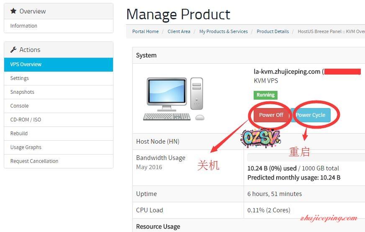Image resolution: width=365 pixels, height=232 pixels.
Task: Open the Information sidebar item
Action: click(24, 26)
